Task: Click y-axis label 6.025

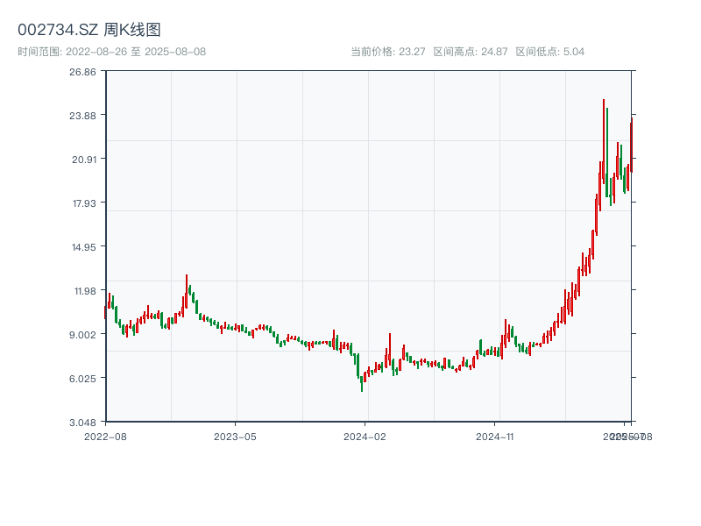Action: pyautogui.click(x=82, y=379)
